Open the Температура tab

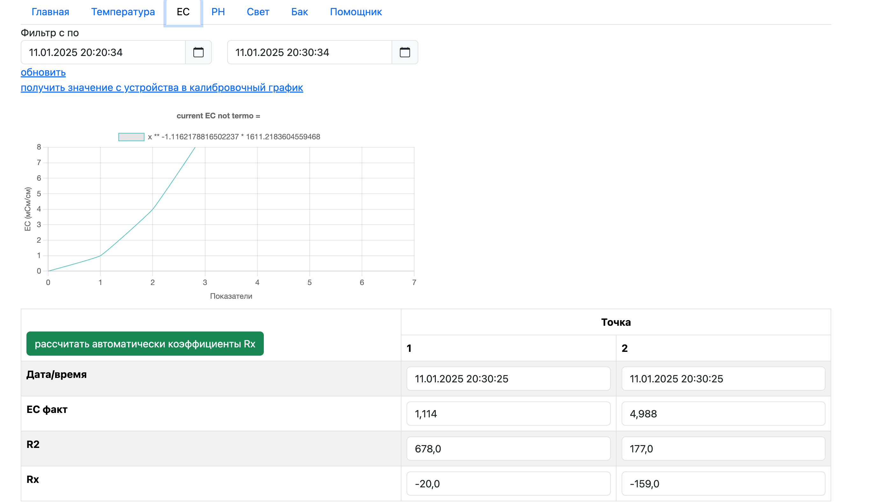pyautogui.click(x=123, y=12)
